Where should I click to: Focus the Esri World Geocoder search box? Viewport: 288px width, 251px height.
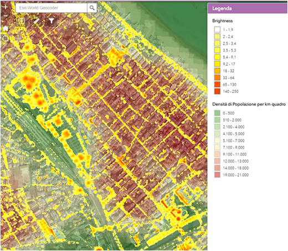[52, 8]
